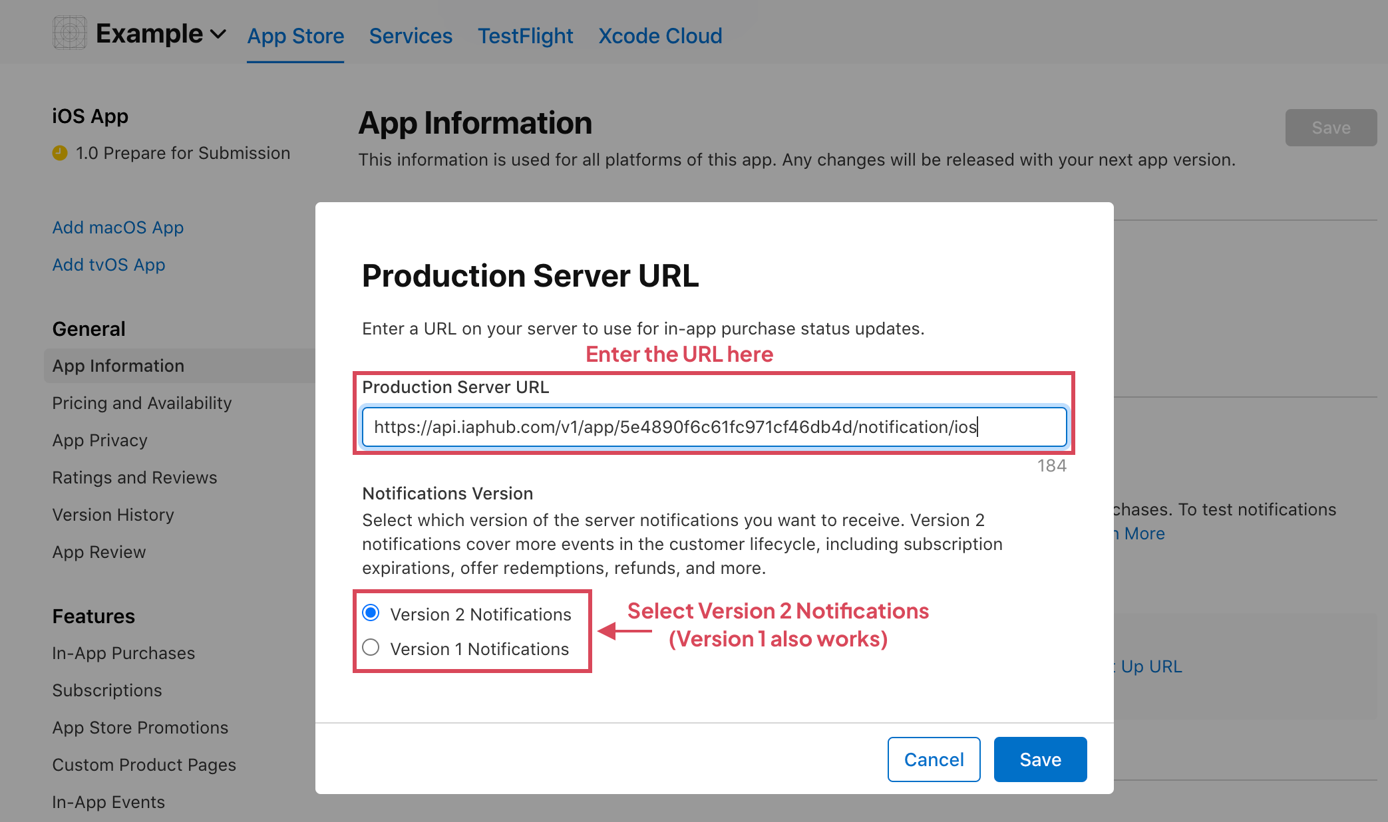This screenshot has height=822, width=1388.
Task: Cancel the Production Server URL dialog
Action: click(x=933, y=759)
